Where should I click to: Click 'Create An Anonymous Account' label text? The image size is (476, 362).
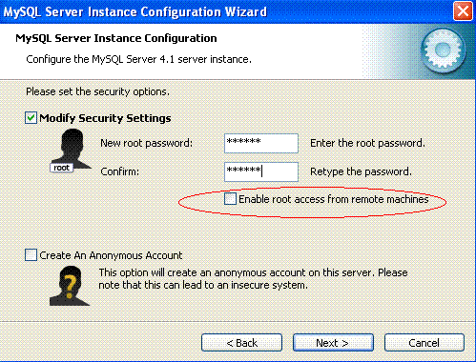[111, 255]
